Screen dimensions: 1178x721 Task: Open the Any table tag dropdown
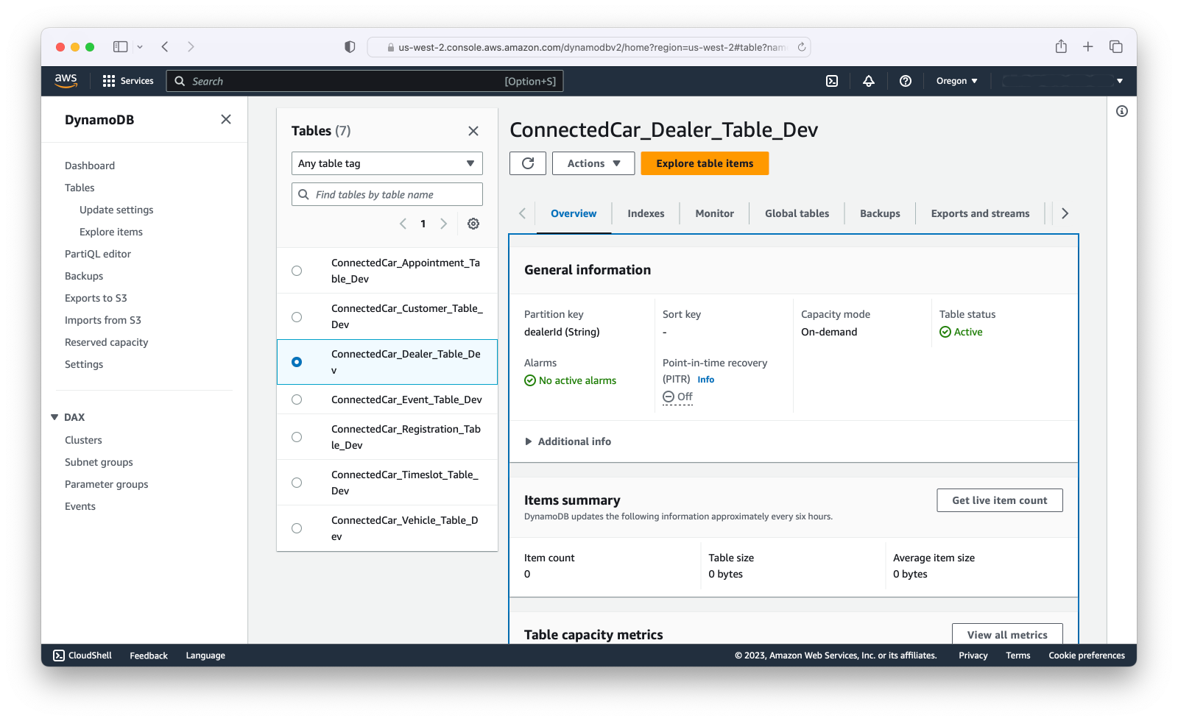click(387, 163)
